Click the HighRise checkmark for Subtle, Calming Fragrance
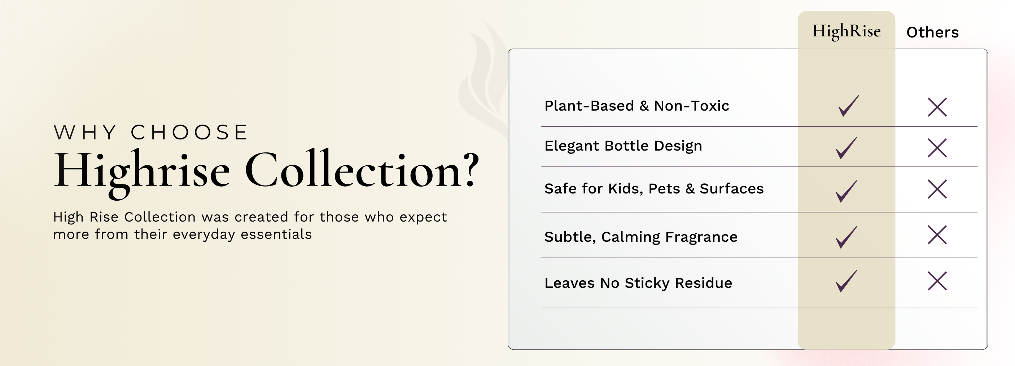This screenshot has height=366, width=1015. click(846, 237)
